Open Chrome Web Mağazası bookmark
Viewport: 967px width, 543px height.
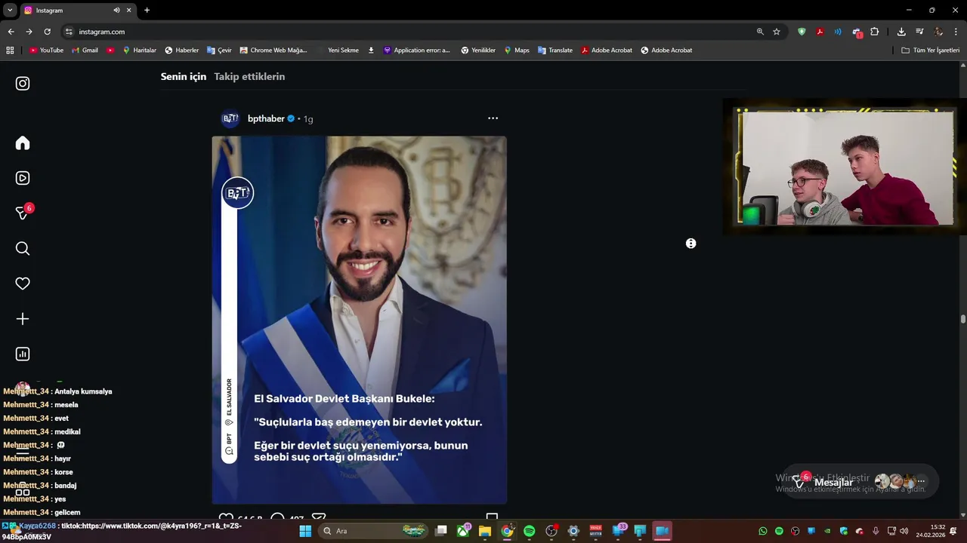273,51
